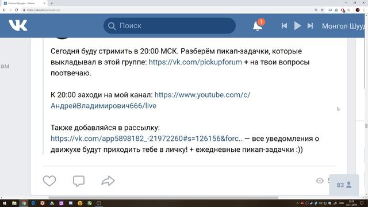The width and height of the screenshot is (368, 207).
Task: Open the vk.com/app5898182 mailing list link
Action: point(147,139)
